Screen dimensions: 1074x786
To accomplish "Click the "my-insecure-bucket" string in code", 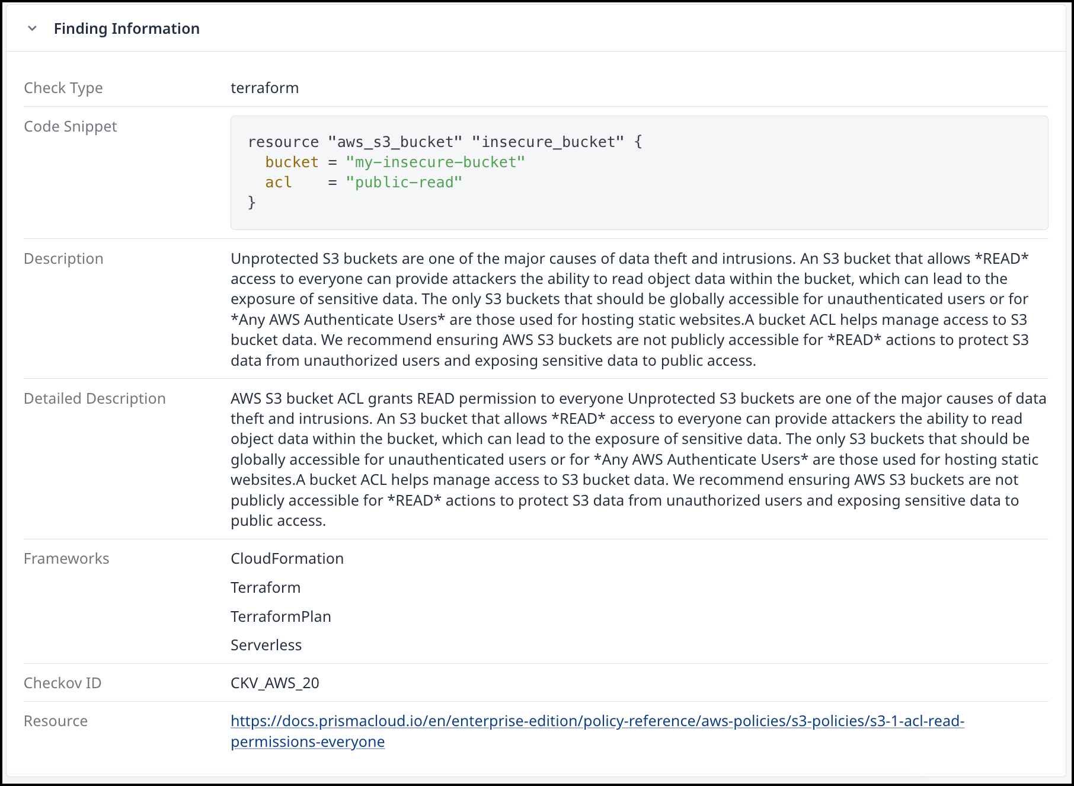I will pos(435,162).
